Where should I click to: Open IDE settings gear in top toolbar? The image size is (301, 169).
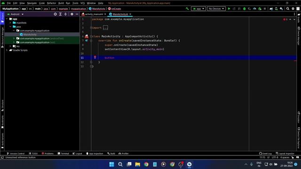pos(293,8)
